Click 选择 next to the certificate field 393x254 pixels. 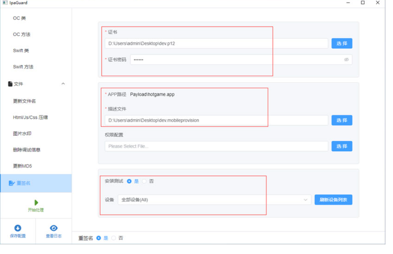[342, 43]
